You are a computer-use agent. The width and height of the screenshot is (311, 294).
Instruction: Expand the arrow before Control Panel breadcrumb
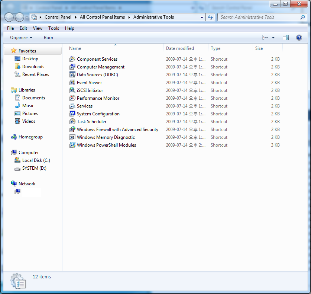(x=41, y=17)
